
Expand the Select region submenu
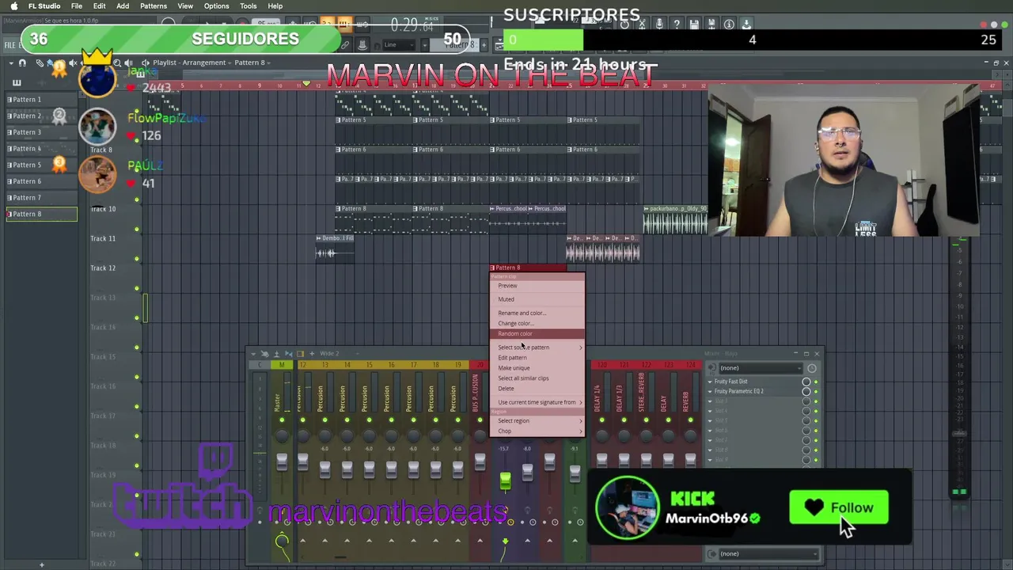point(537,421)
